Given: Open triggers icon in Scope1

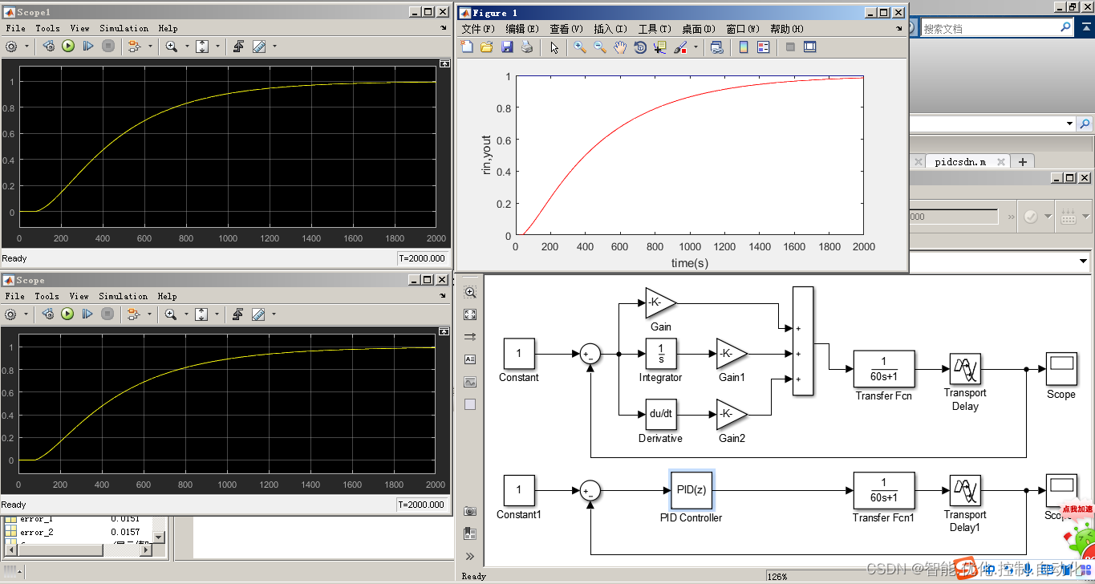Looking at the screenshot, I should point(238,47).
